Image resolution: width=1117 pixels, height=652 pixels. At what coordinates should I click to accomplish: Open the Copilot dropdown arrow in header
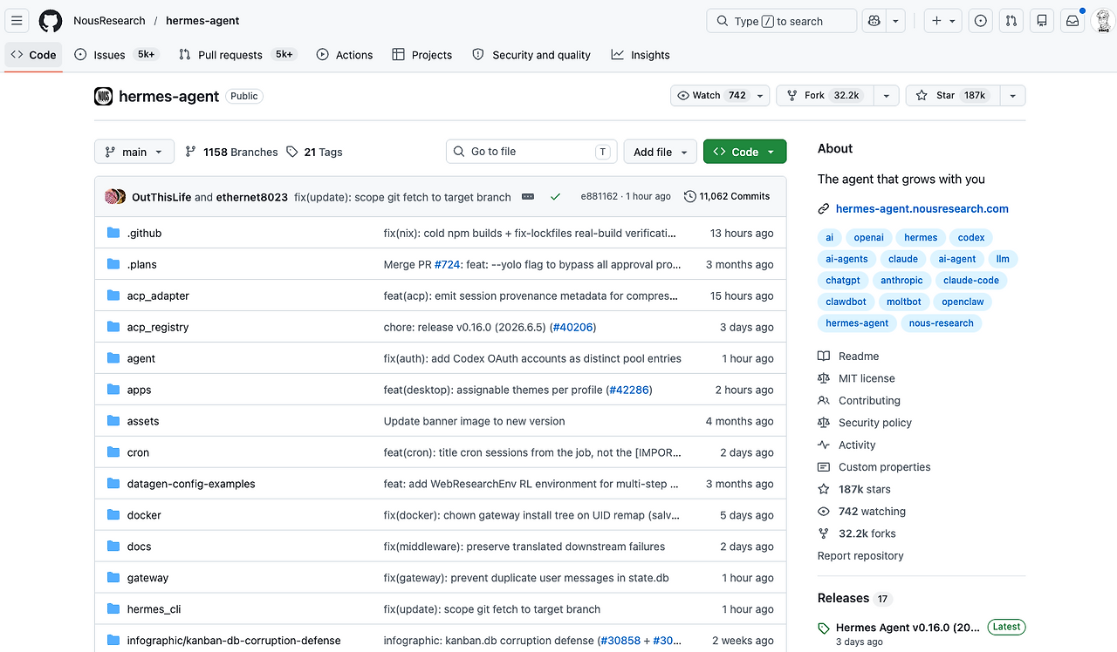[895, 21]
